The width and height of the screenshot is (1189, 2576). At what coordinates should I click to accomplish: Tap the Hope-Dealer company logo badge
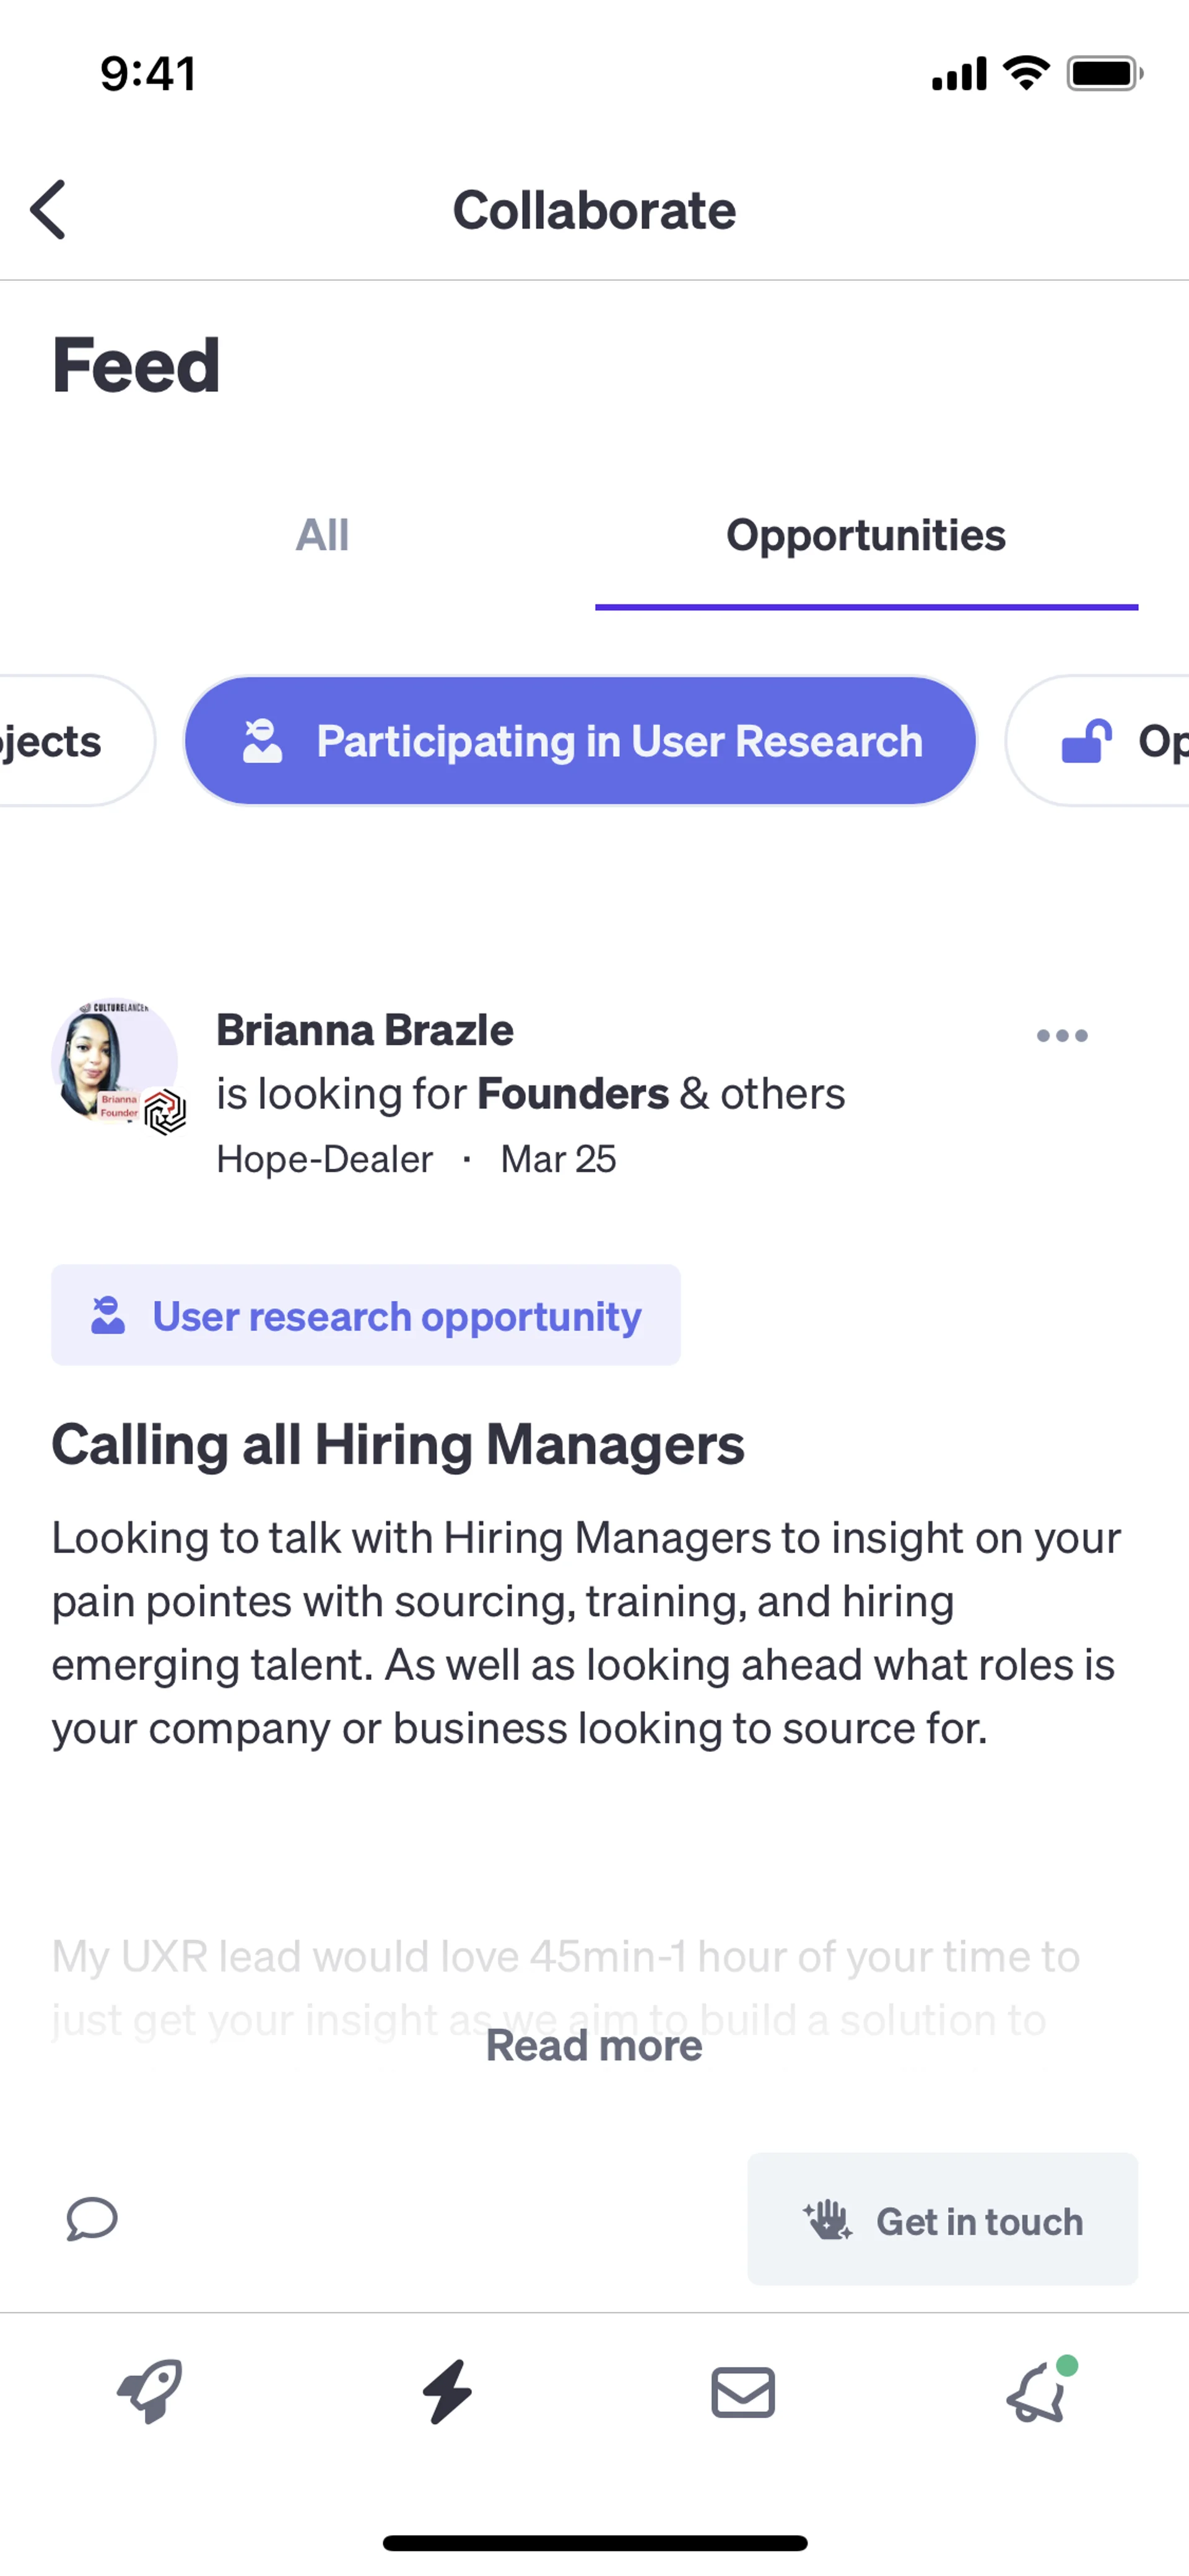click(x=165, y=1112)
